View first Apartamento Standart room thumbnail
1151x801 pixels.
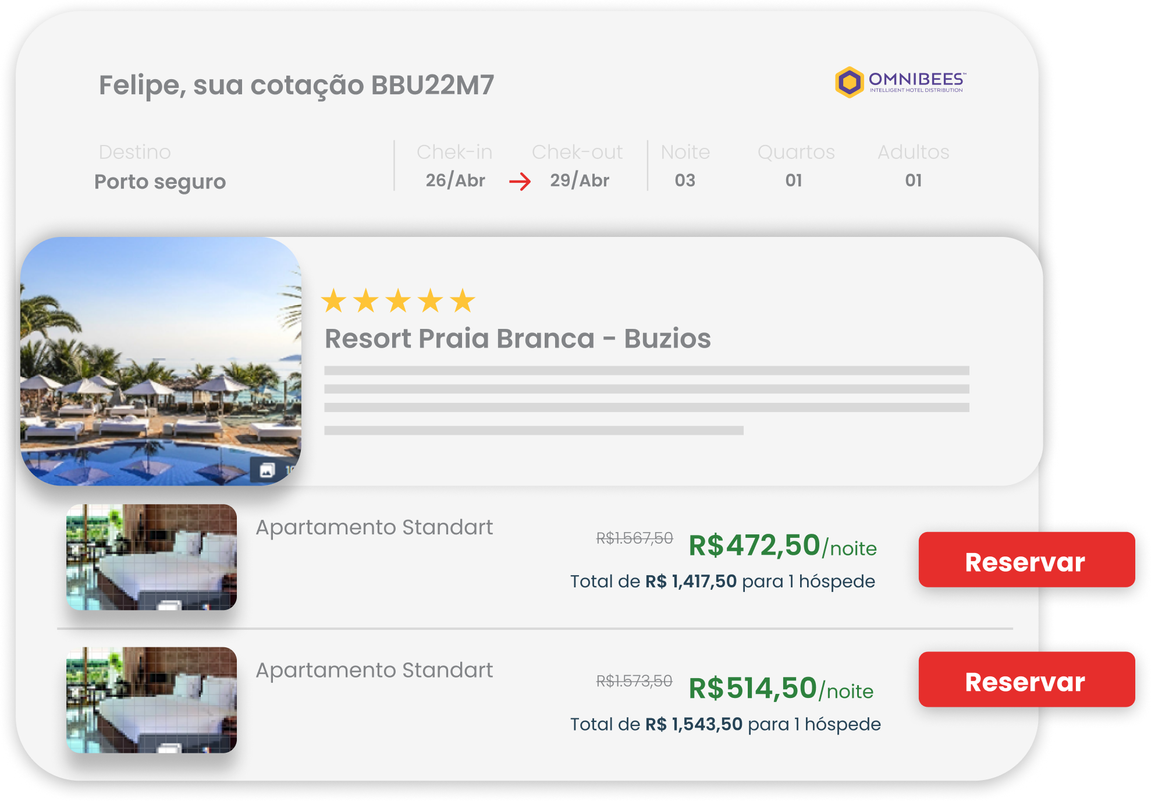[x=151, y=557]
